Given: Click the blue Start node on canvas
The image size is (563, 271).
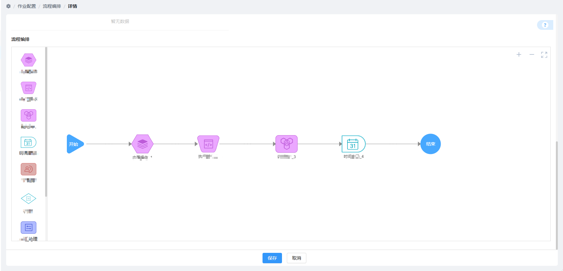Looking at the screenshot, I should (75, 144).
